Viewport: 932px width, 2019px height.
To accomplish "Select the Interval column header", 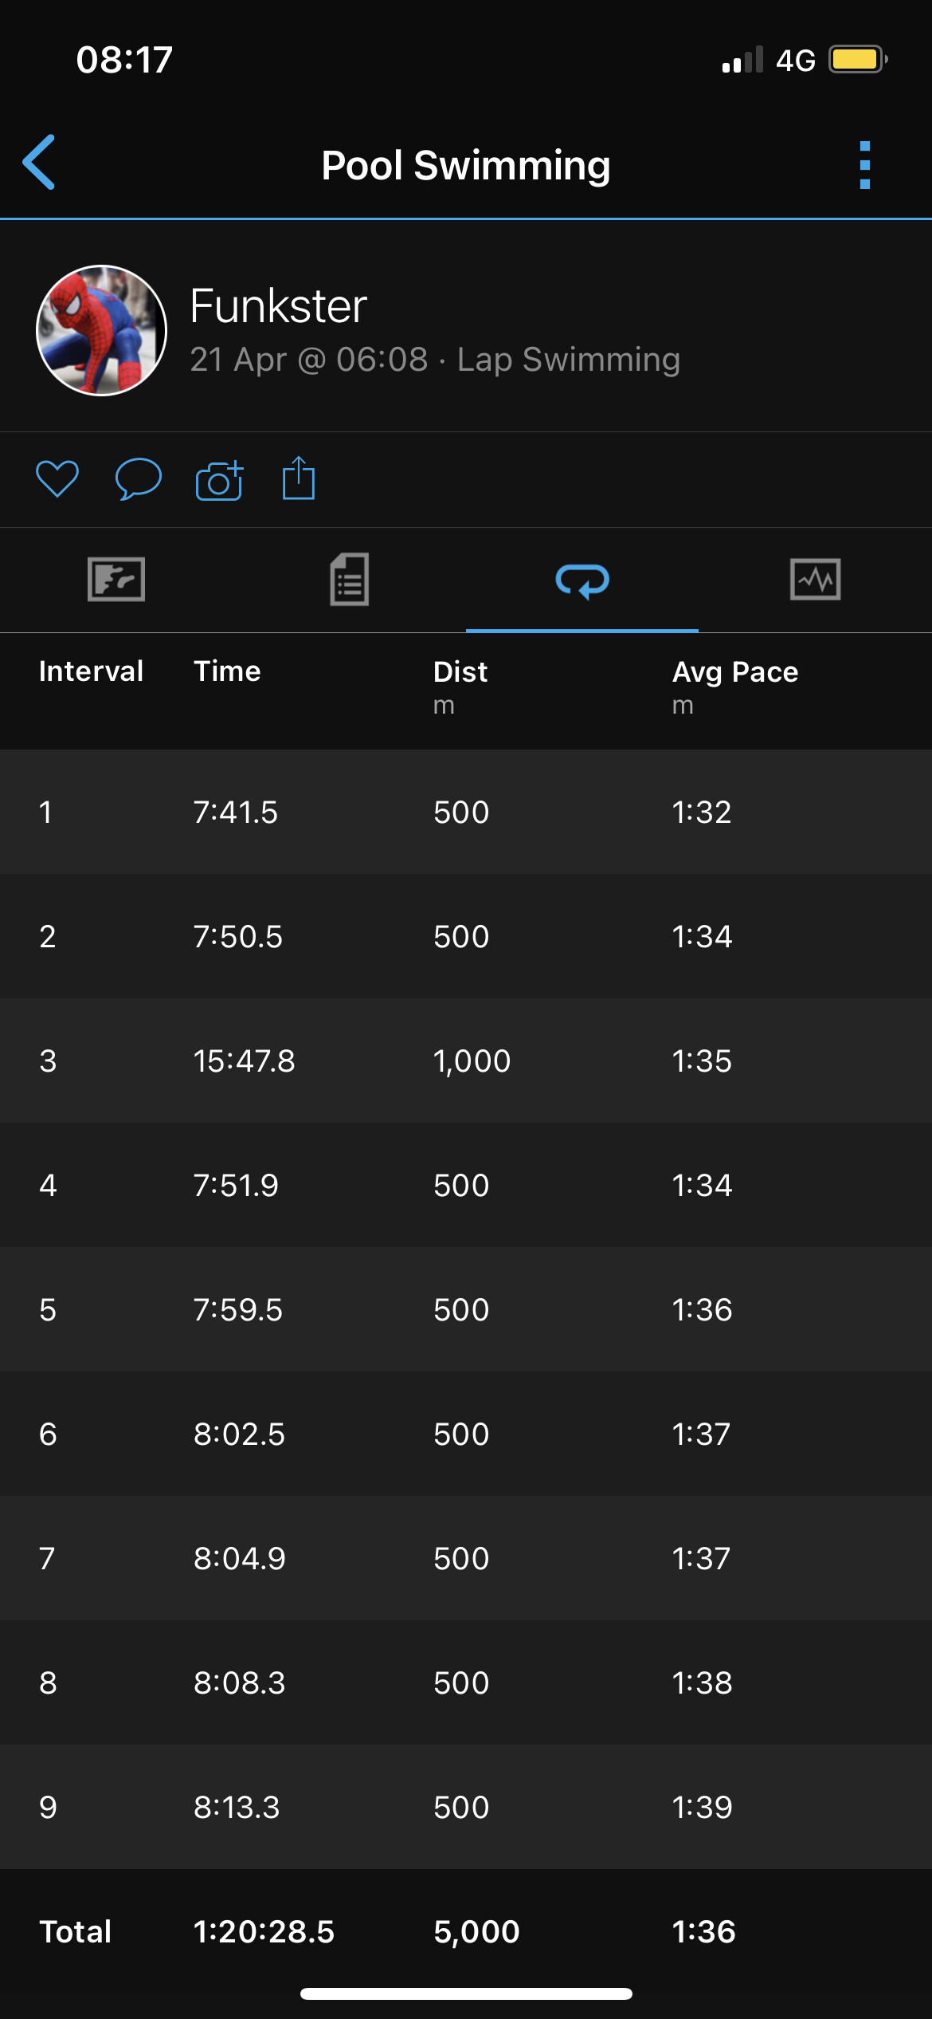I will tap(91, 671).
